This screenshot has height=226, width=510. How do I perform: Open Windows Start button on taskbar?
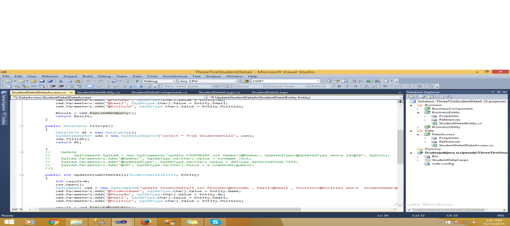coord(9,222)
